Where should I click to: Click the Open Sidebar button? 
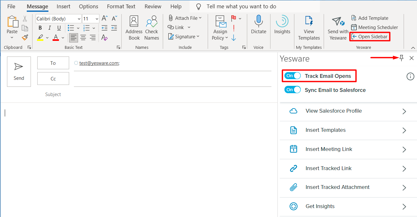(370, 37)
